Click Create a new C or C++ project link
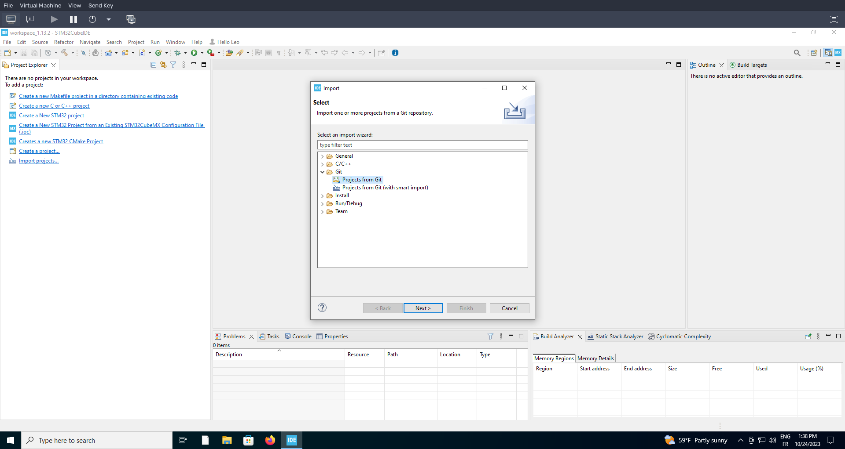The width and height of the screenshot is (845, 449). pos(54,106)
